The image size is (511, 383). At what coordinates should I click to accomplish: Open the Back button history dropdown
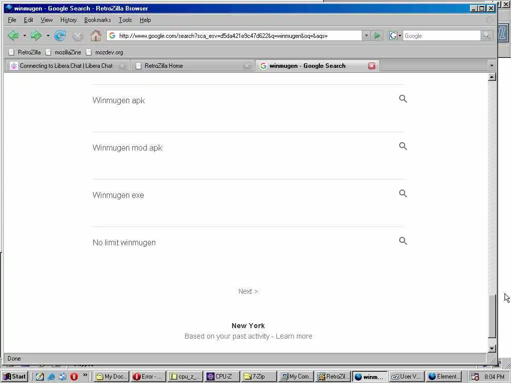coord(24,35)
